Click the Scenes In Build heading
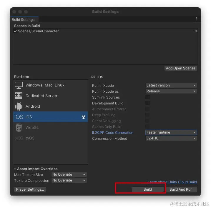Image resolution: width=211 pixels, height=208 pixels. point(27,26)
